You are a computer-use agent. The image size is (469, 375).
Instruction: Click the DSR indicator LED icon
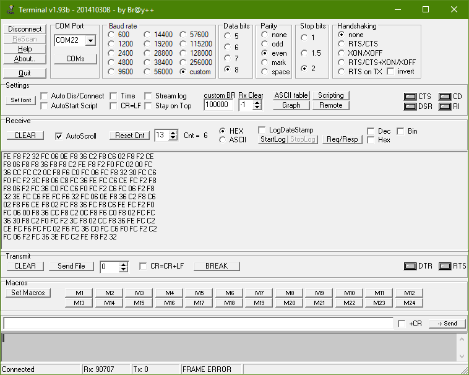click(x=410, y=106)
